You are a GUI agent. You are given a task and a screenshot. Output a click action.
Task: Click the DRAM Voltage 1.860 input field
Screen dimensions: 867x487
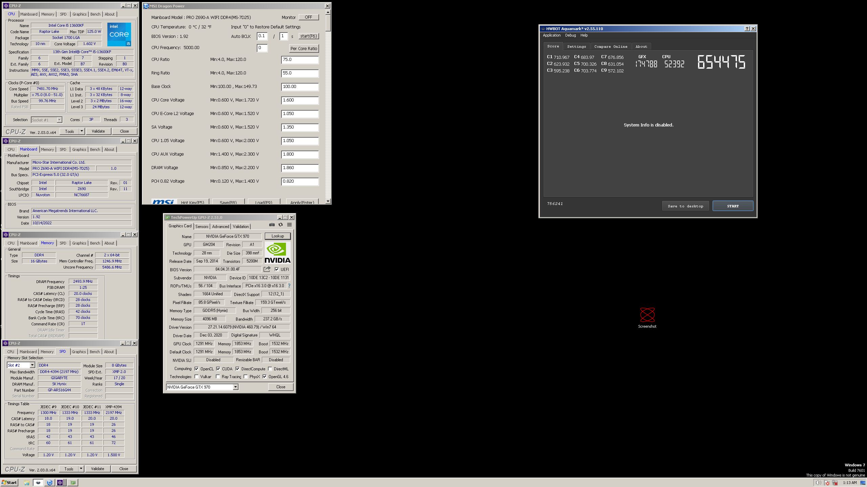pyautogui.click(x=300, y=168)
